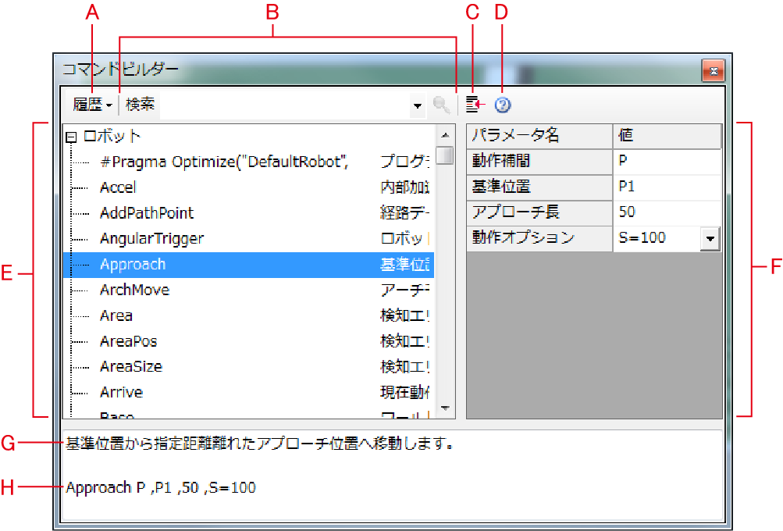This screenshot has height=531, width=783.
Task: Select the Accel command
Action: (x=118, y=187)
